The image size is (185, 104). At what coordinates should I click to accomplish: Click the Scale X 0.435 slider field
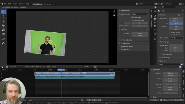(170, 79)
